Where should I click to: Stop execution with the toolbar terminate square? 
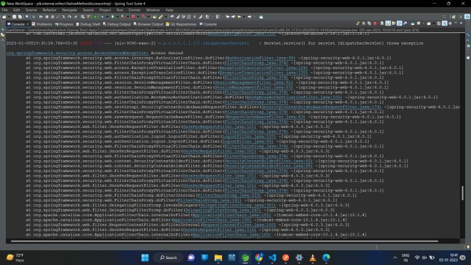pyautogui.click(x=52, y=17)
